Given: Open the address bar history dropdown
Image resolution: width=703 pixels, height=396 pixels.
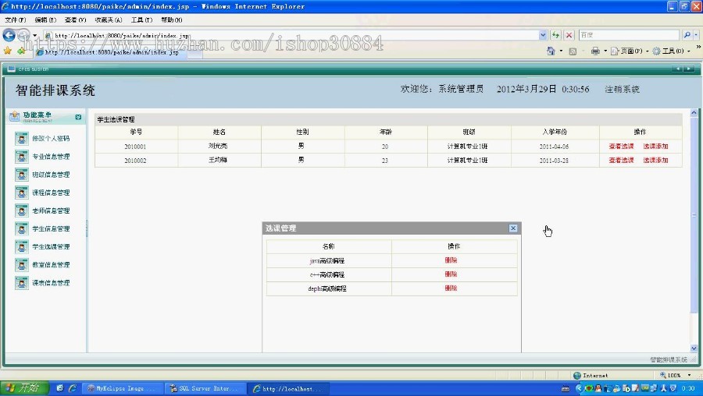Looking at the screenshot, I should pos(543,35).
